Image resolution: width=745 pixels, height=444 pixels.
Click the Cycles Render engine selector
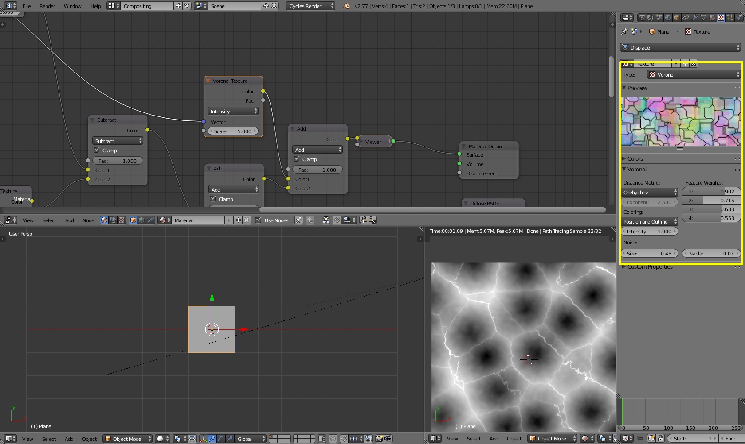311,6
